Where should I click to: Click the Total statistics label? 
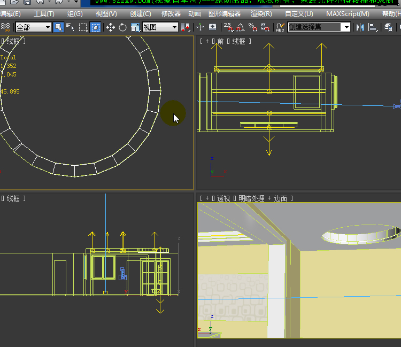(8, 57)
